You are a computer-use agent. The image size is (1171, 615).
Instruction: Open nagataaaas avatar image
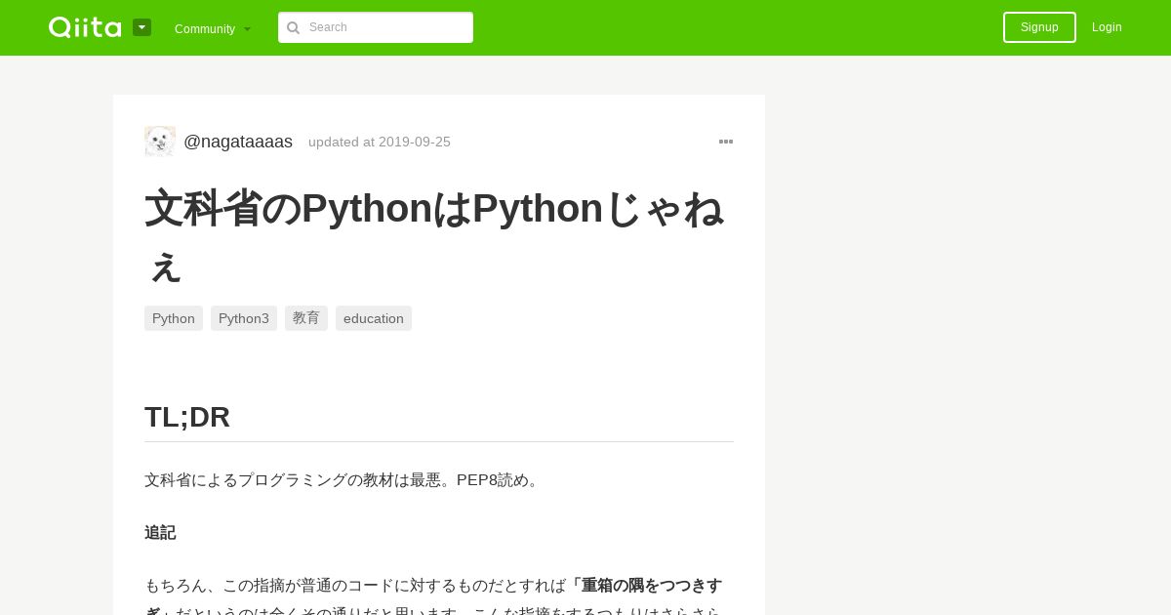coord(160,142)
